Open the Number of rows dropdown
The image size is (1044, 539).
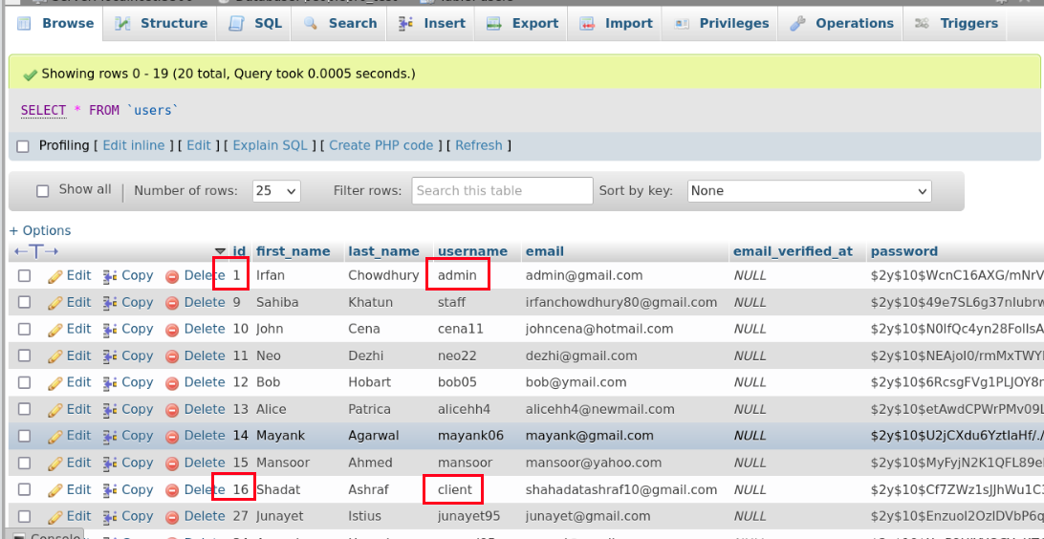[x=276, y=191]
